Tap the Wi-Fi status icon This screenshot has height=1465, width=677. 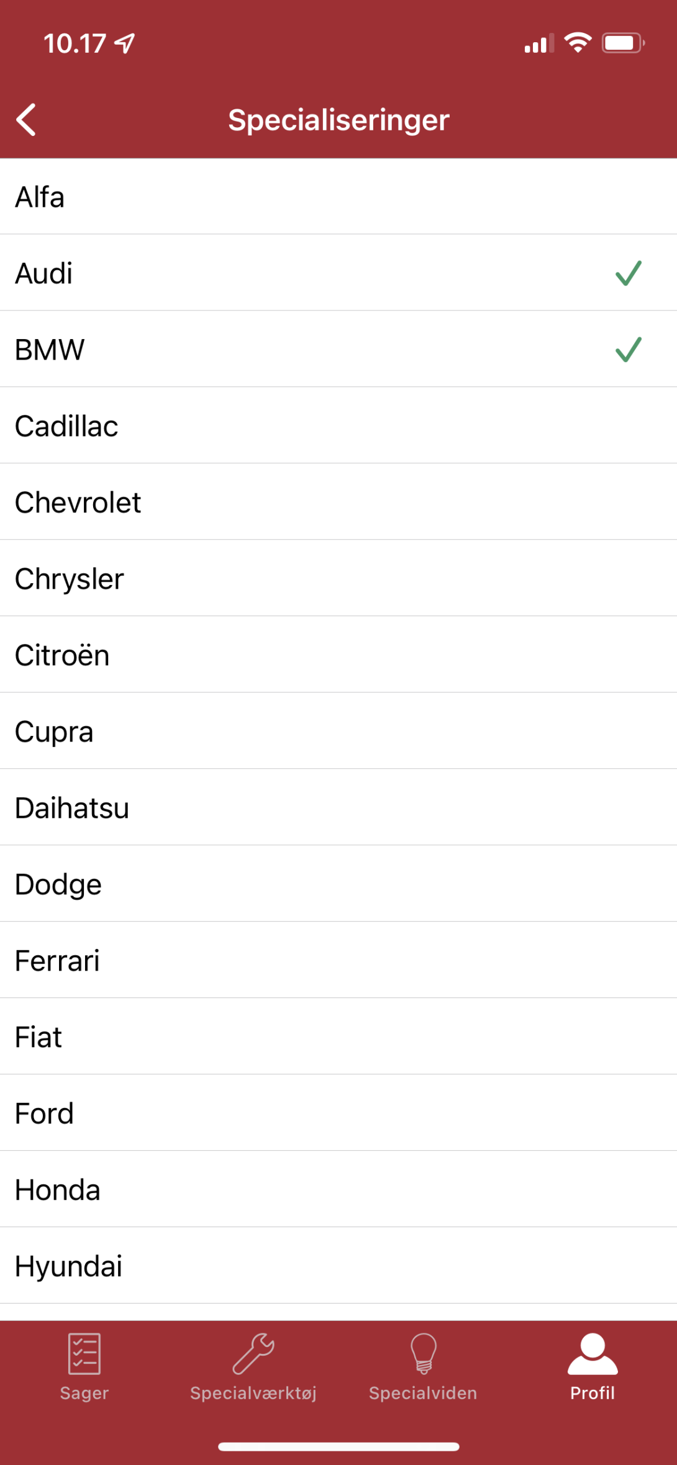(x=578, y=43)
